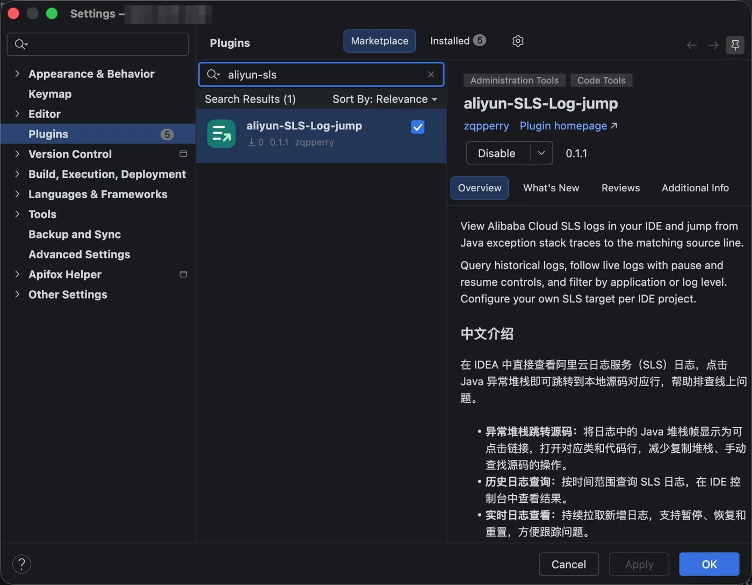
Task: Select the aliyun-SLS-Log-jump search result
Action: tap(321, 135)
